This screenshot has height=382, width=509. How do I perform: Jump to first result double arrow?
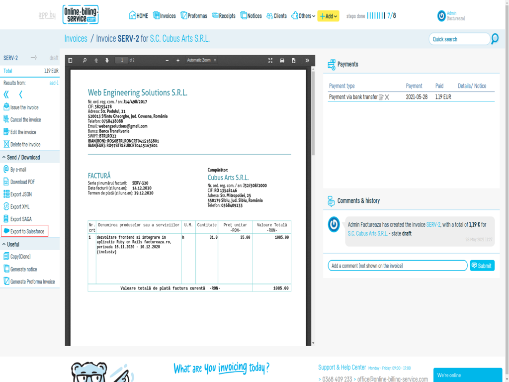6,95
